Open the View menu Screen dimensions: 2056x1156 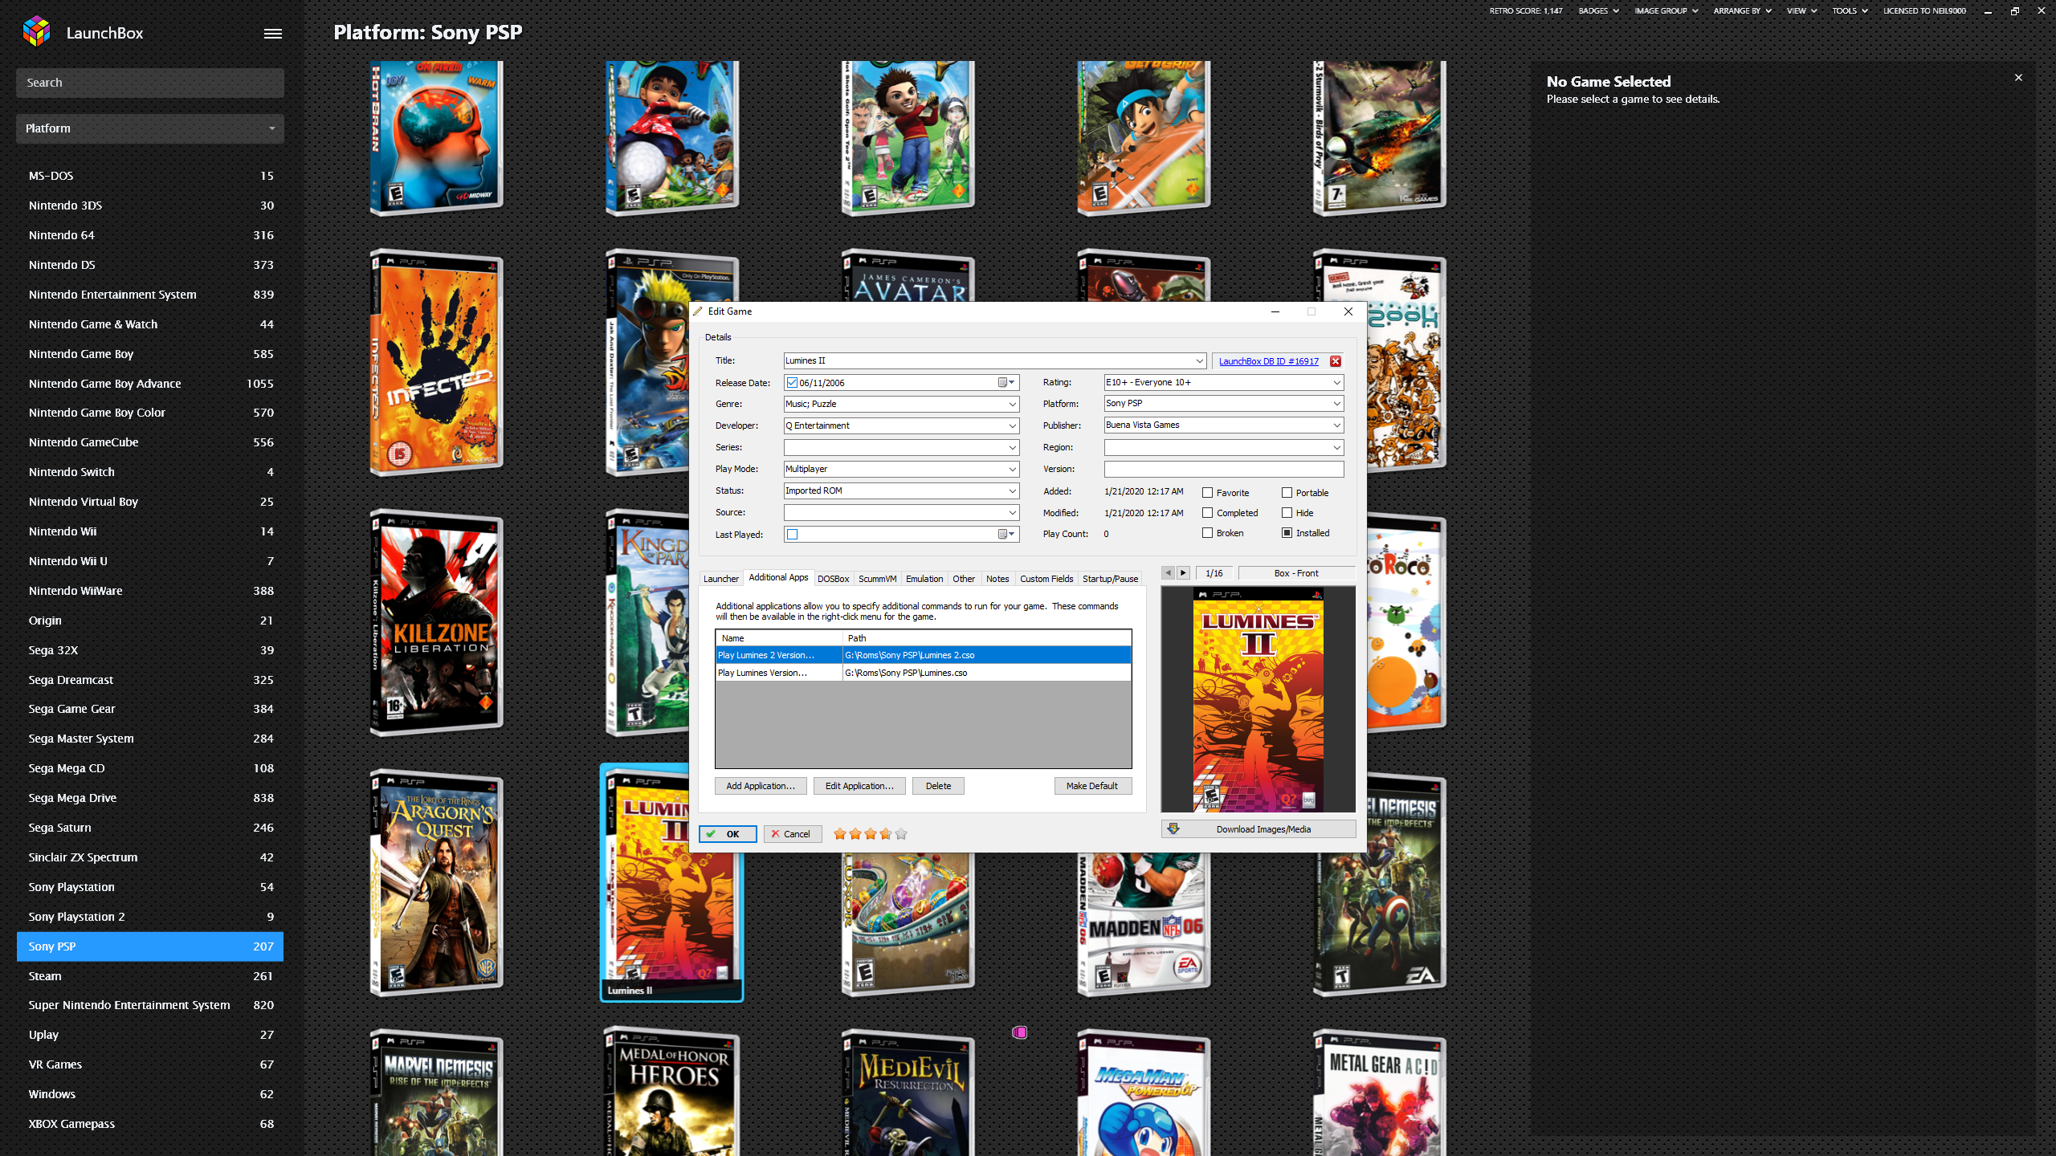(1801, 11)
